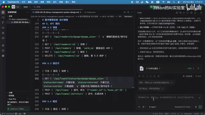Open editor more actions menu

coord(132,12)
